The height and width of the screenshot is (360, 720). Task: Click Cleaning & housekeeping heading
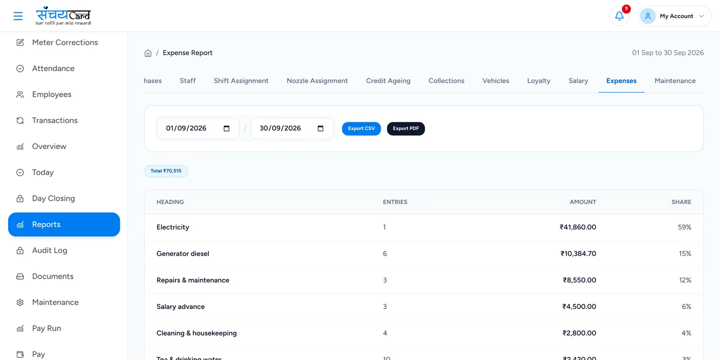click(197, 333)
